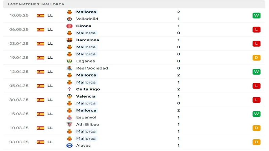
Task: Click the Valencia club crest icon
Action: pyautogui.click(x=70, y=96)
